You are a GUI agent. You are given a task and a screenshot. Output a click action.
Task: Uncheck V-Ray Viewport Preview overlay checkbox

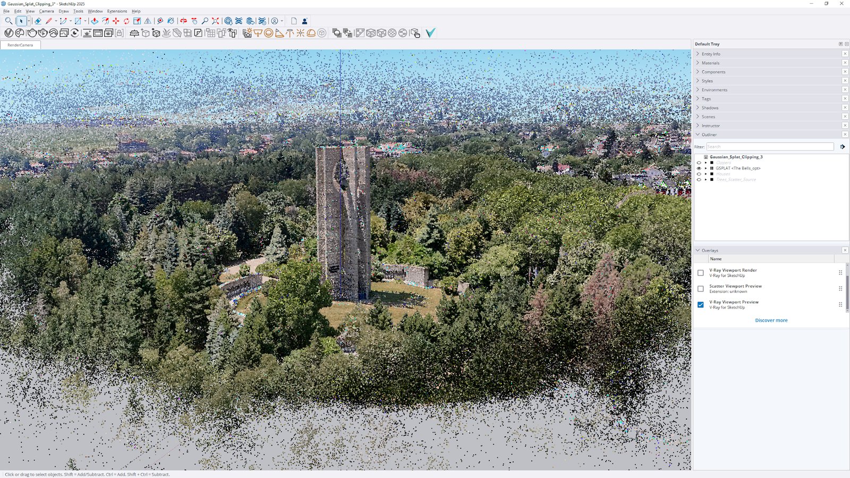tap(701, 305)
